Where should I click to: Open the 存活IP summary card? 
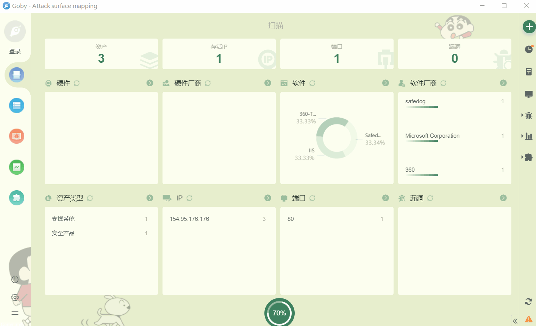pos(219,54)
